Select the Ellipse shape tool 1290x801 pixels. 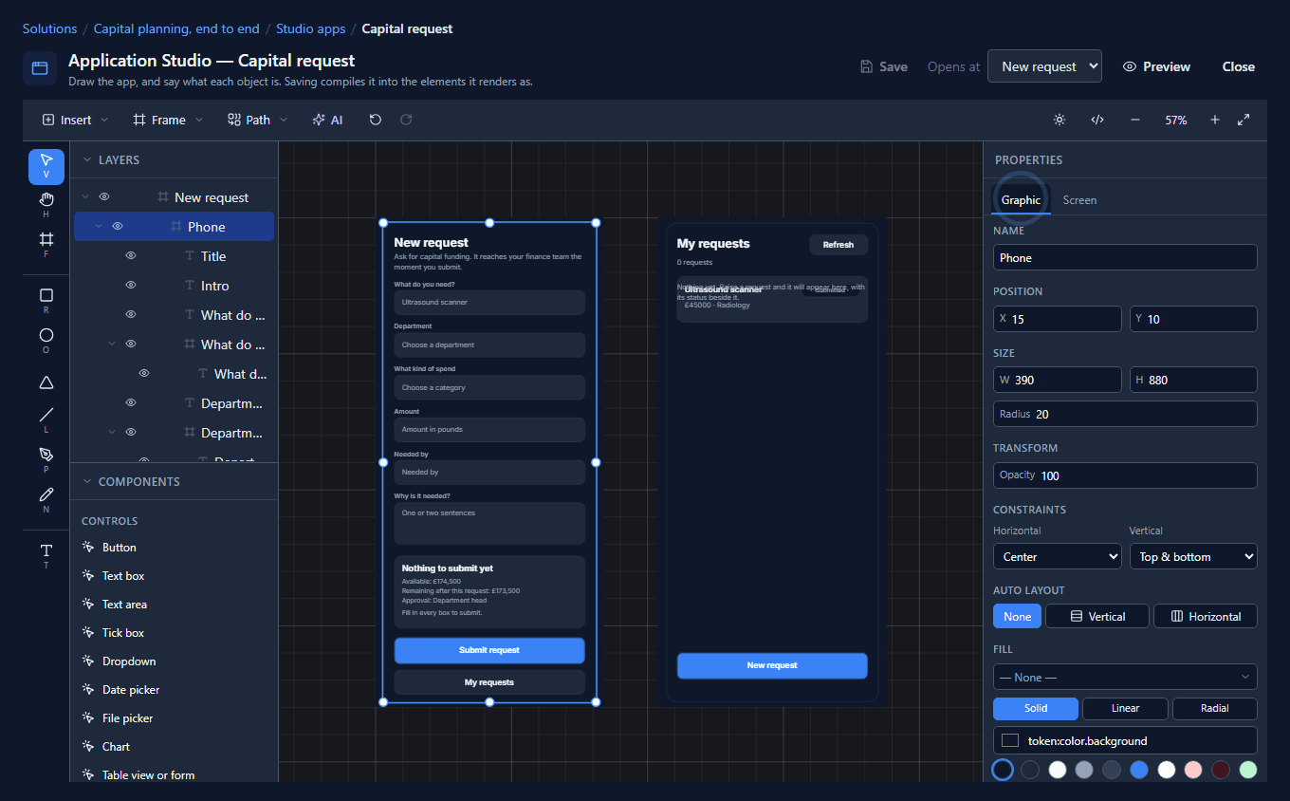click(x=46, y=341)
